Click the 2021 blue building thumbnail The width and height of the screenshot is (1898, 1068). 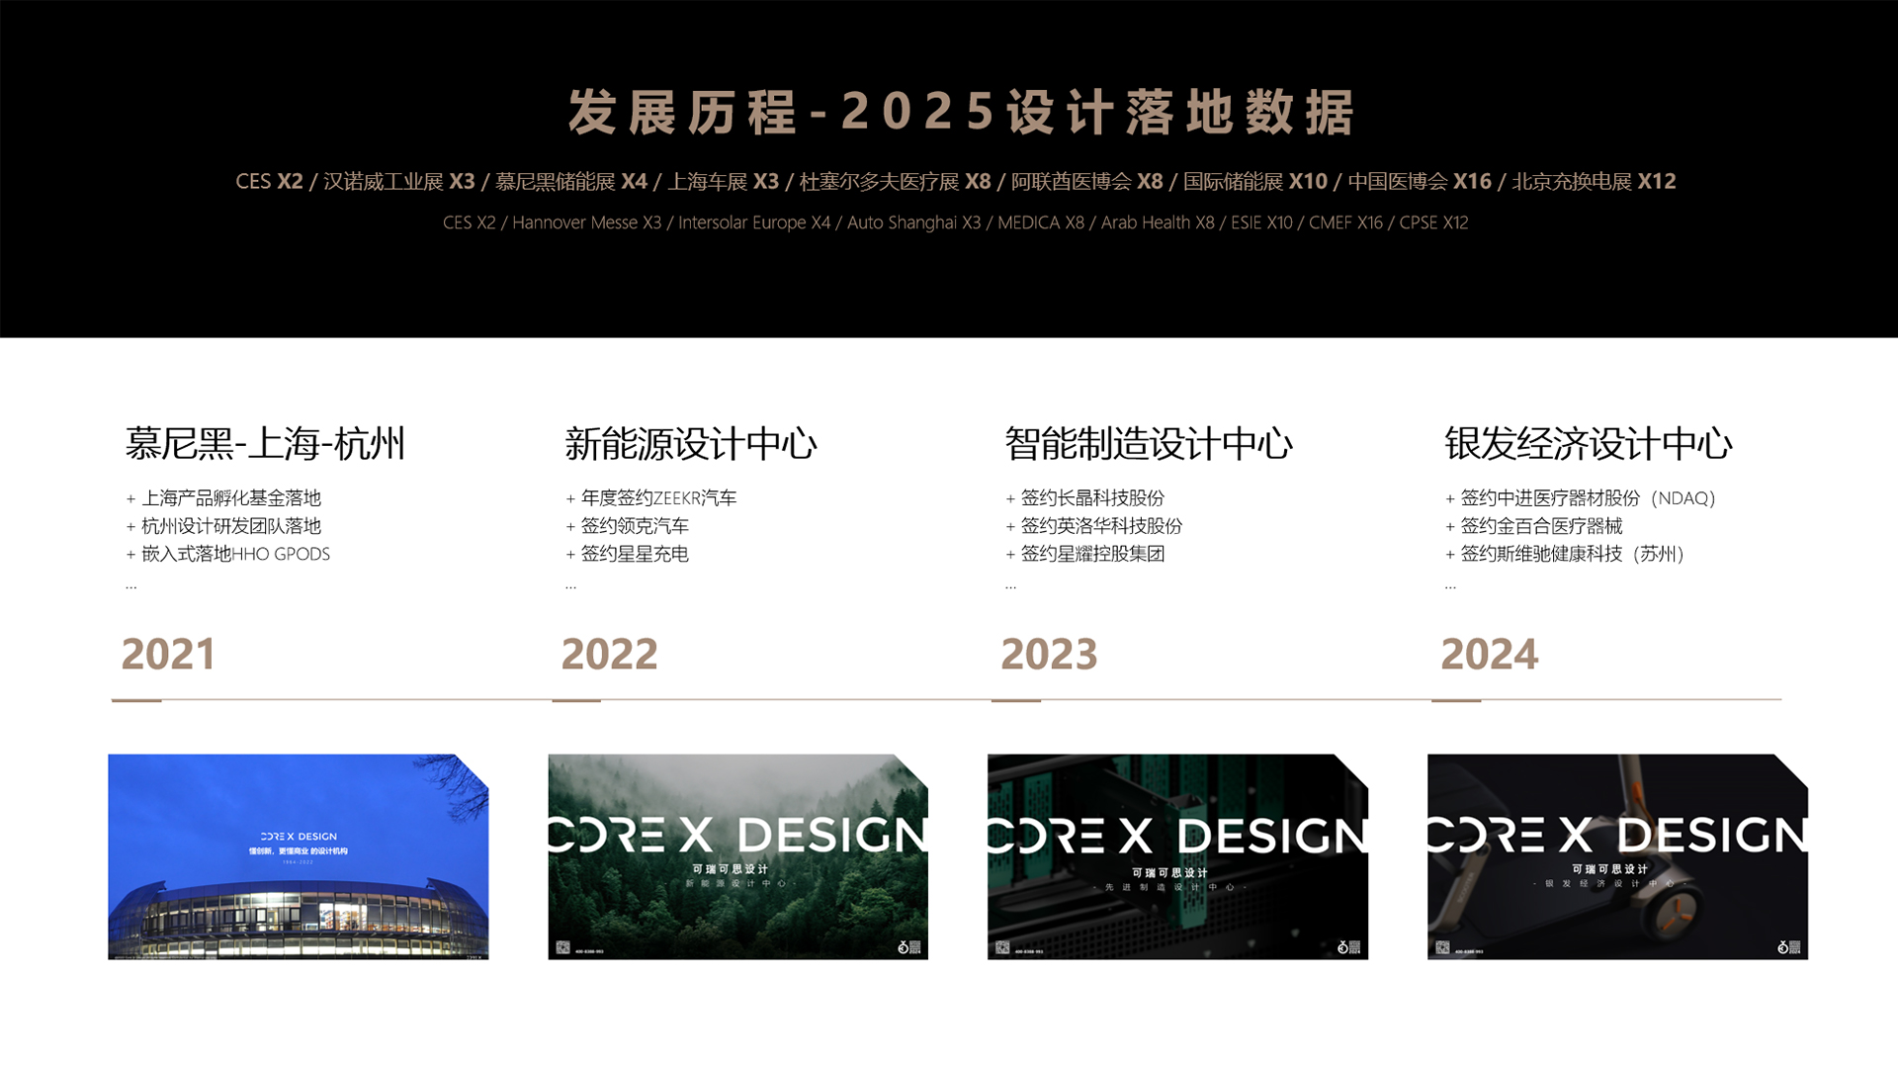(x=299, y=856)
